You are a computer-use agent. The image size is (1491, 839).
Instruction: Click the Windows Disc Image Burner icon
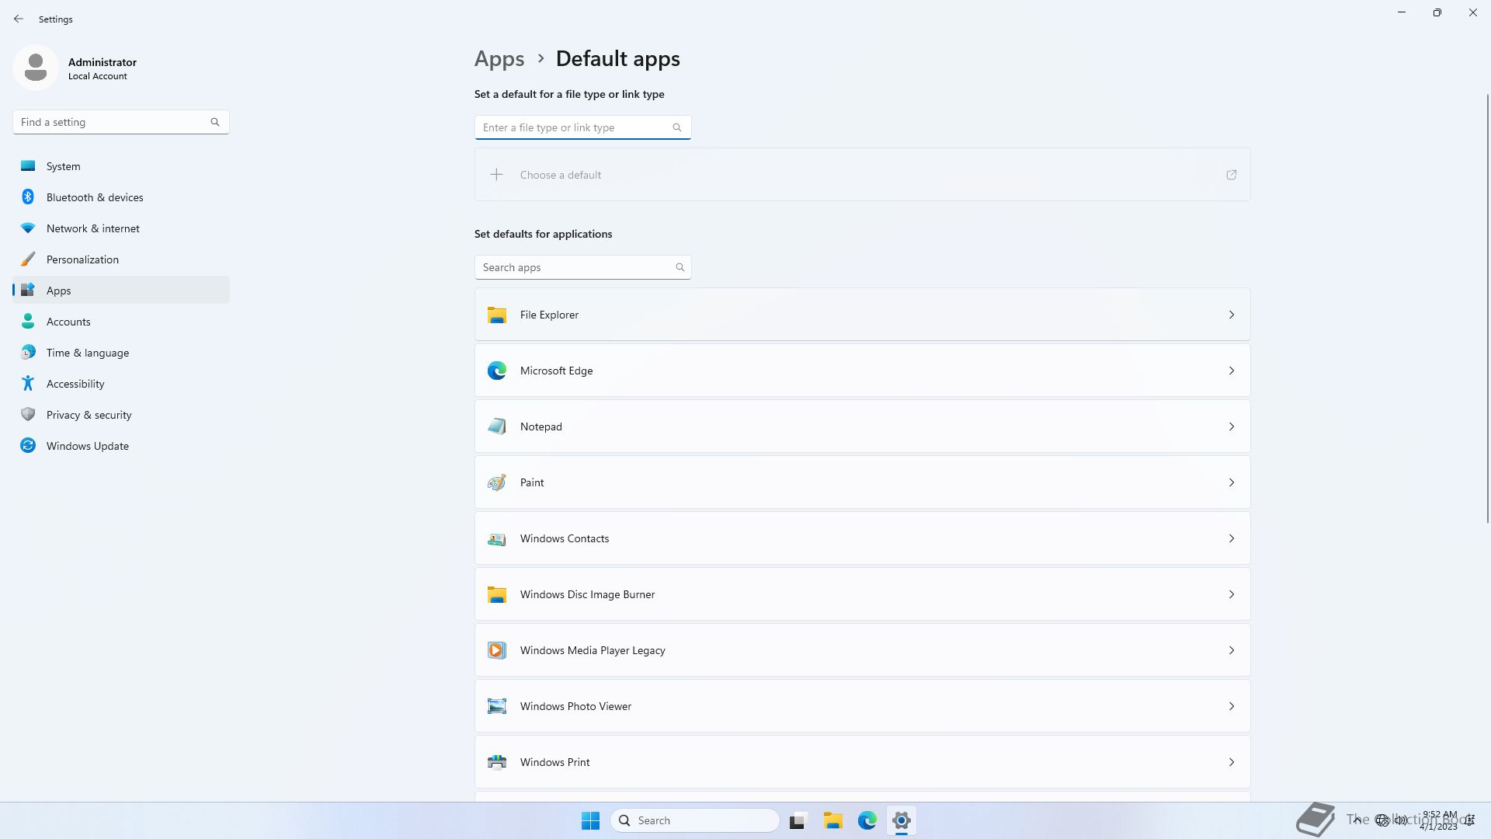click(497, 594)
